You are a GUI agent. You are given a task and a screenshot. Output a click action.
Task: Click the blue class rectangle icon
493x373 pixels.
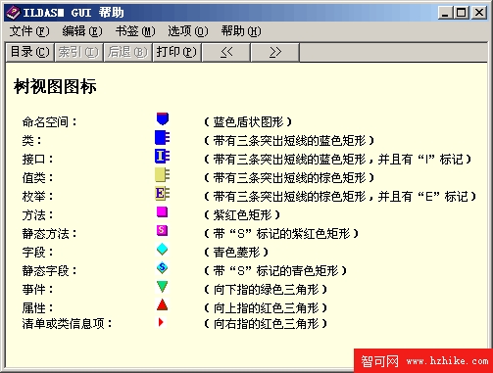click(x=163, y=137)
